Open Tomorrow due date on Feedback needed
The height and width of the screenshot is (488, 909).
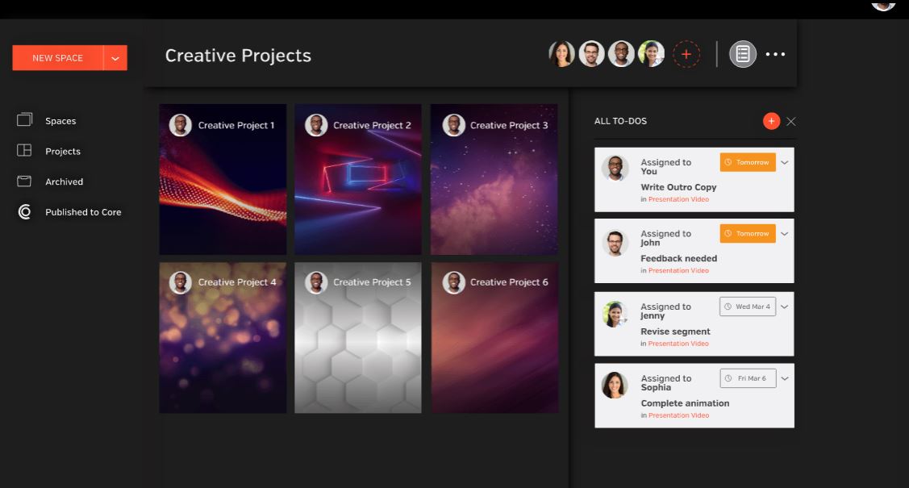[x=747, y=234]
